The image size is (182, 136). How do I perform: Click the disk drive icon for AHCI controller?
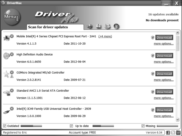[7, 93]
